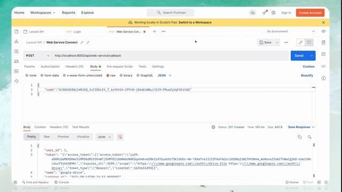Viewport: 342px width, 192px height.
Task: Click the Beautify link
Action: pyautogui.click(x=307, y=75)
